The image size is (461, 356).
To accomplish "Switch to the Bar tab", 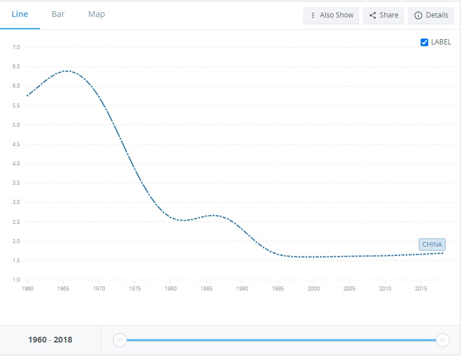I will click(58, 14).
